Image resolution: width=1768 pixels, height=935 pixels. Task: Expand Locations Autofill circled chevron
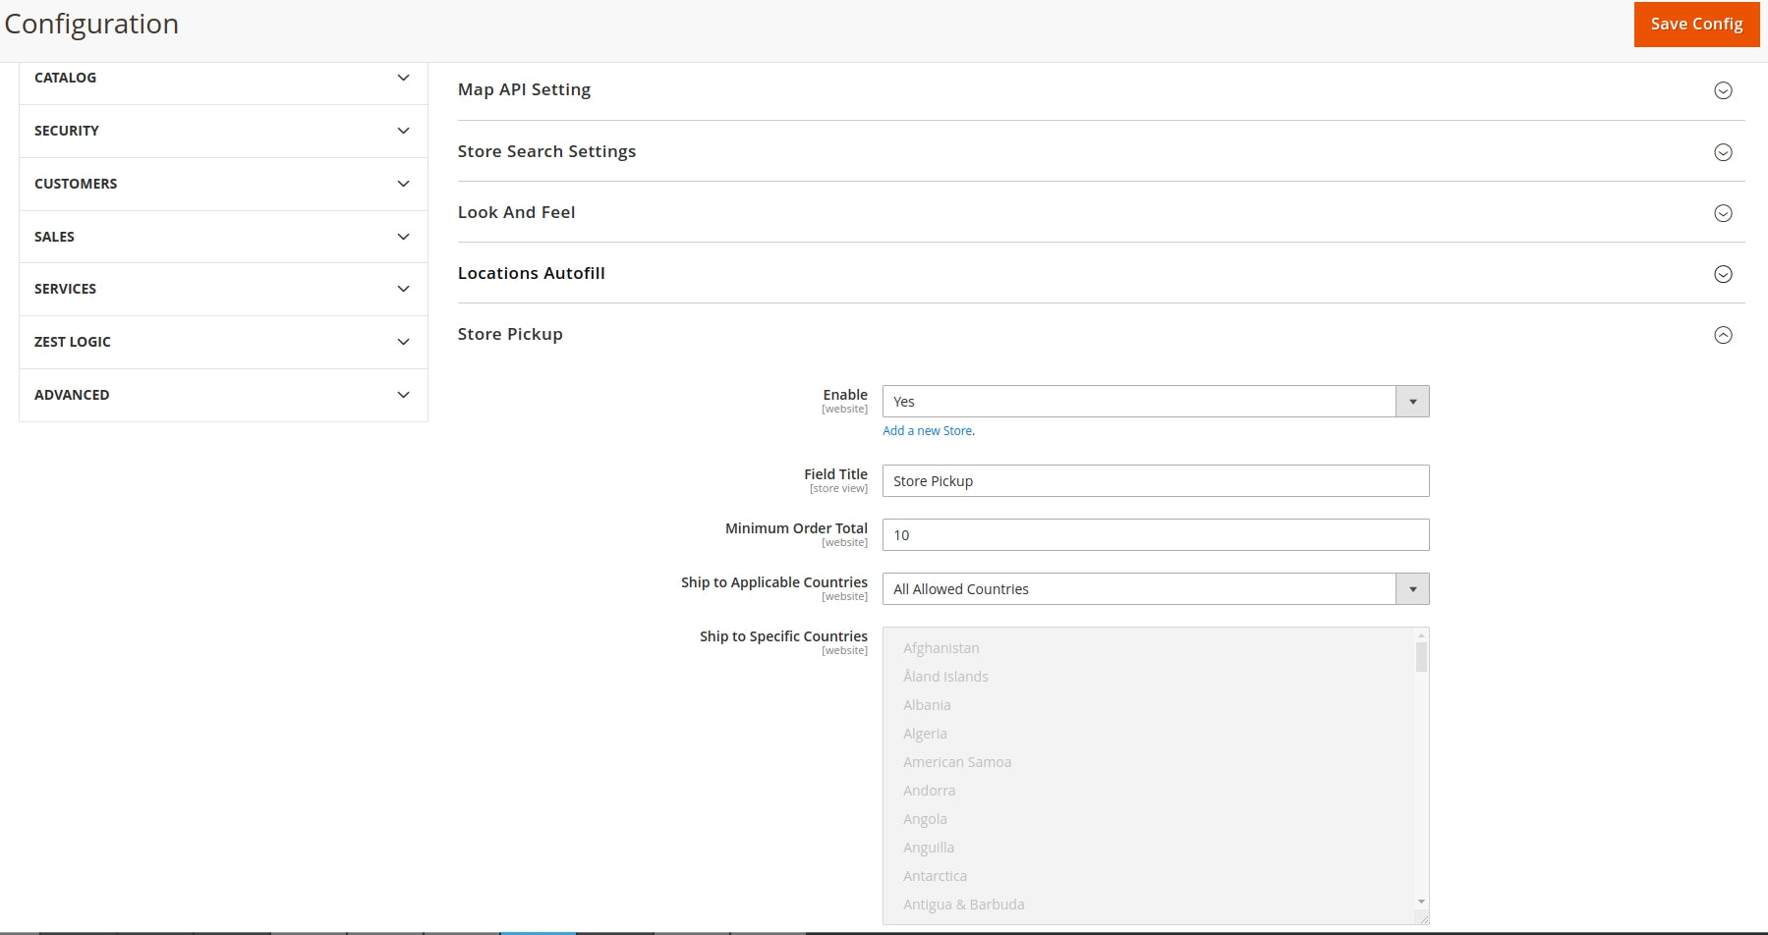(x=1723, y=274)
